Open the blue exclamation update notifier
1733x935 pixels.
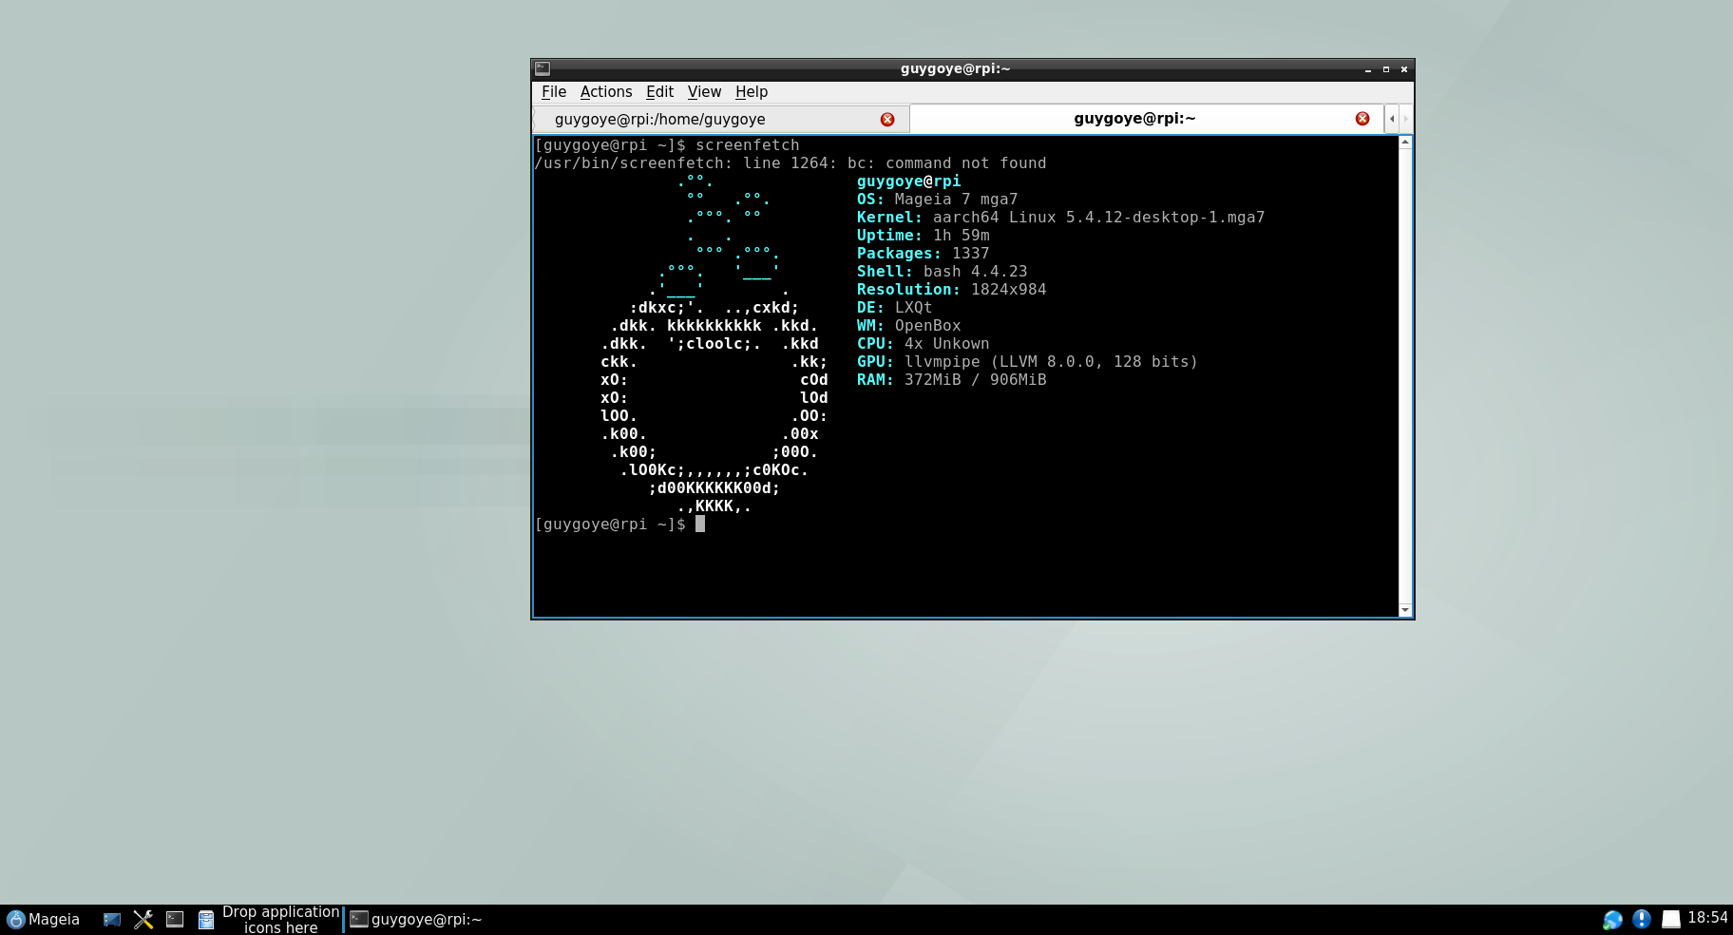[x=1641, y=919]
